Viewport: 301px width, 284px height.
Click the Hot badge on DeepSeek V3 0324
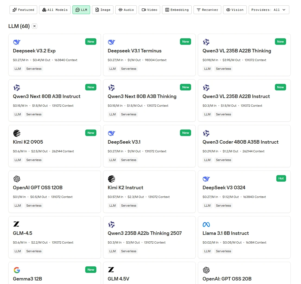(281, 178)
